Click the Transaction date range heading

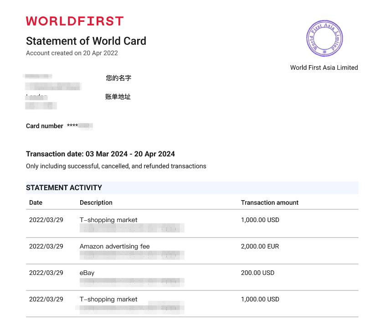tap(100, 154)
